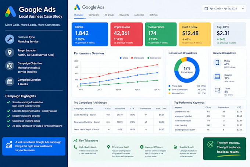Screen dimensions: 250x167
Task: Select the green Conversions metric card
Action: pyautogui.click(x=161, y=34)
